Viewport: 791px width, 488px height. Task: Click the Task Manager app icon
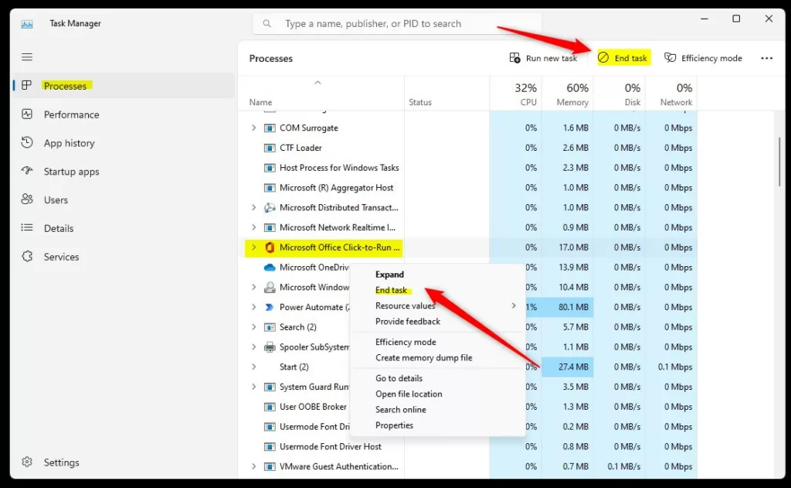point(27,24)
